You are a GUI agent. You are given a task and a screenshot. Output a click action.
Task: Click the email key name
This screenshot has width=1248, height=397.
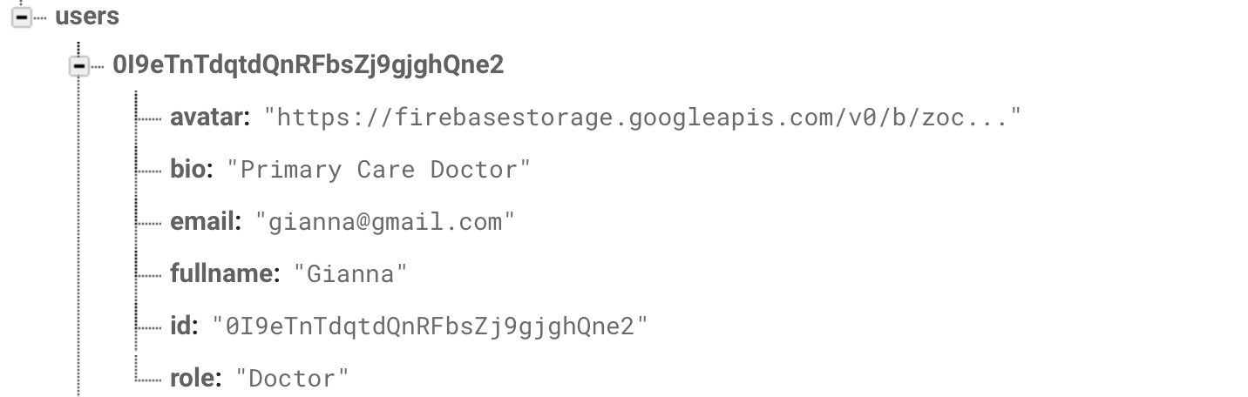click(x=206, y=221)
